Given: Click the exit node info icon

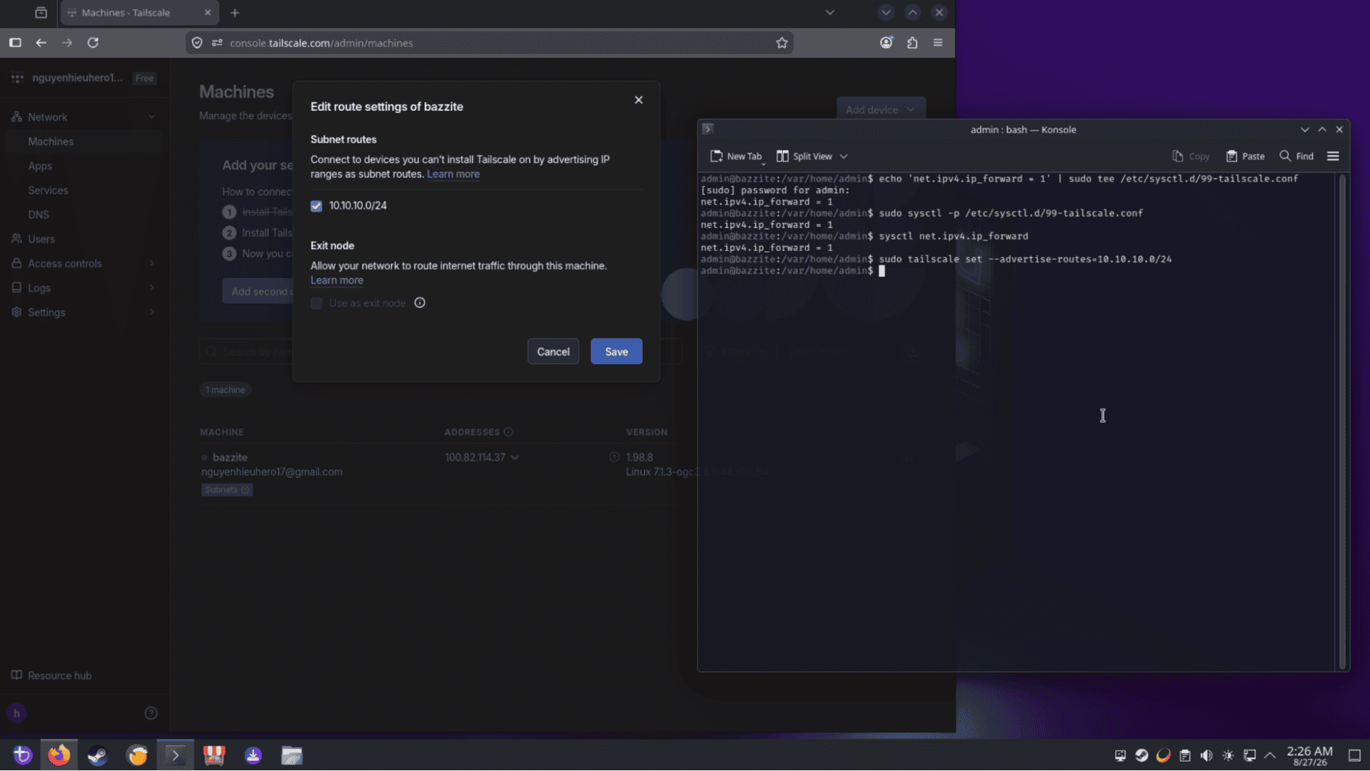Looking at the screenshot, I should [x=420, y=303].
